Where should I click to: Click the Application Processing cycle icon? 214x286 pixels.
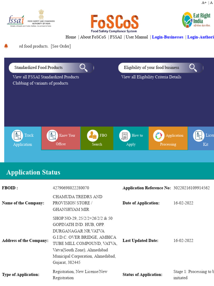tap(159, 135)
